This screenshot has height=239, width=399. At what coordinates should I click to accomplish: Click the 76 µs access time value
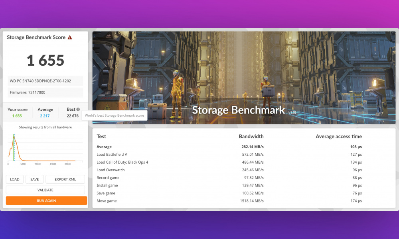click(x=357, y=193)
